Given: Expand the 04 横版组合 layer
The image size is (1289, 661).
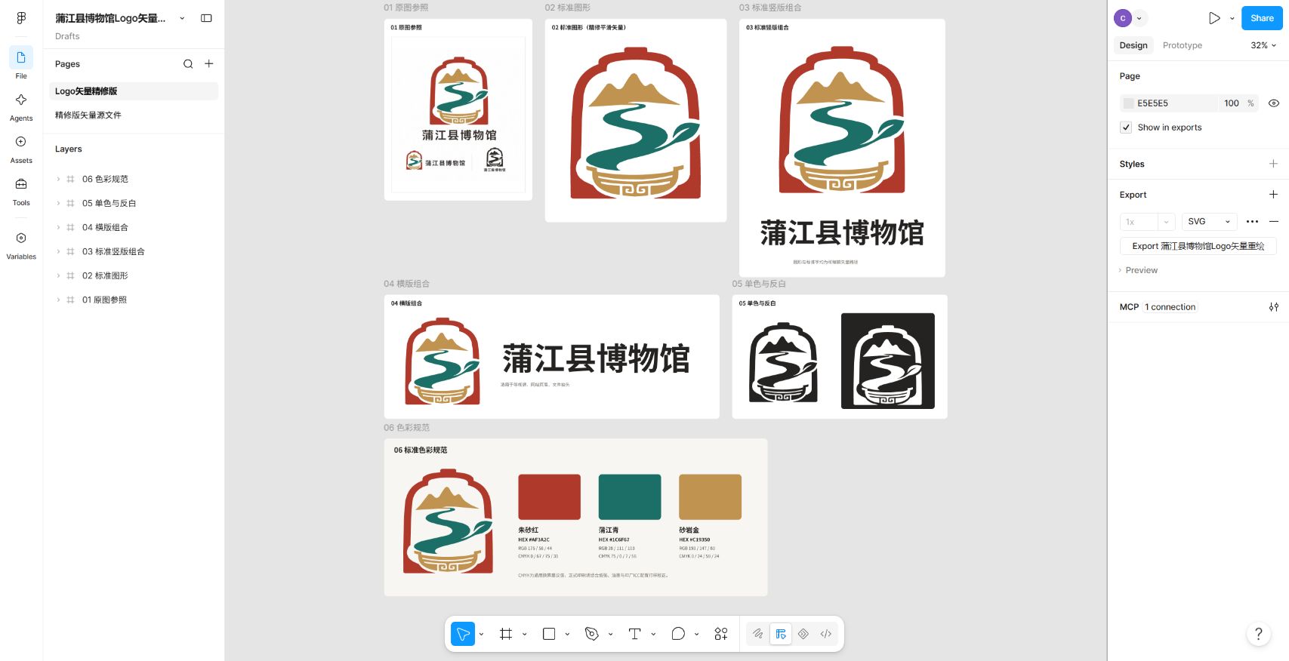Looking at the screenshot, I should pyautogui.click(x=58, y=227).
